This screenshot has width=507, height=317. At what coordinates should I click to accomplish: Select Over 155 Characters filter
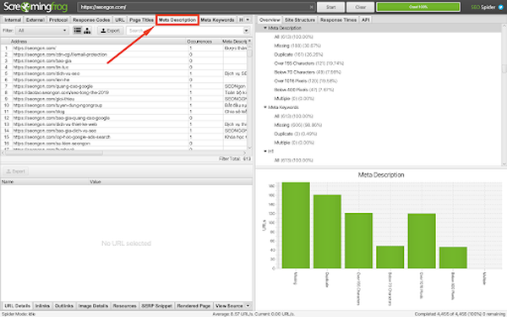308,63
